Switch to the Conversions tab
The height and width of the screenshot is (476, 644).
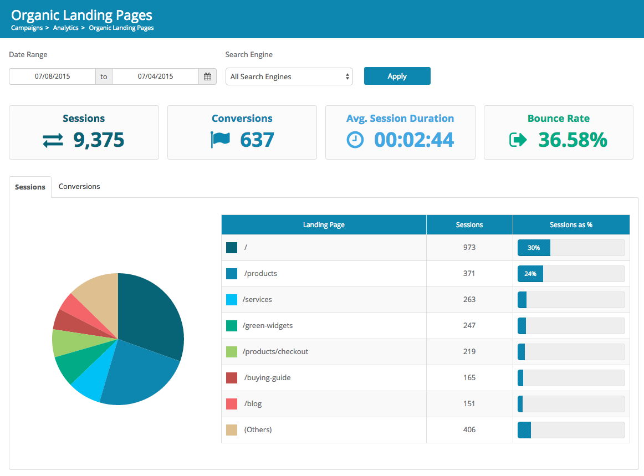79,187
